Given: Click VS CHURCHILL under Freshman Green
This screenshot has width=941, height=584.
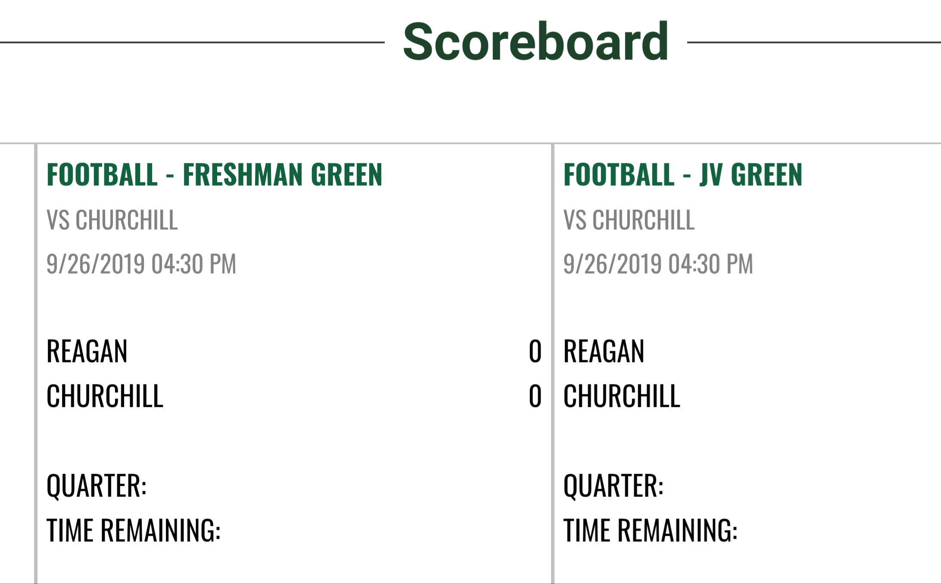Looking at the screenshot, I should [112, 220].
